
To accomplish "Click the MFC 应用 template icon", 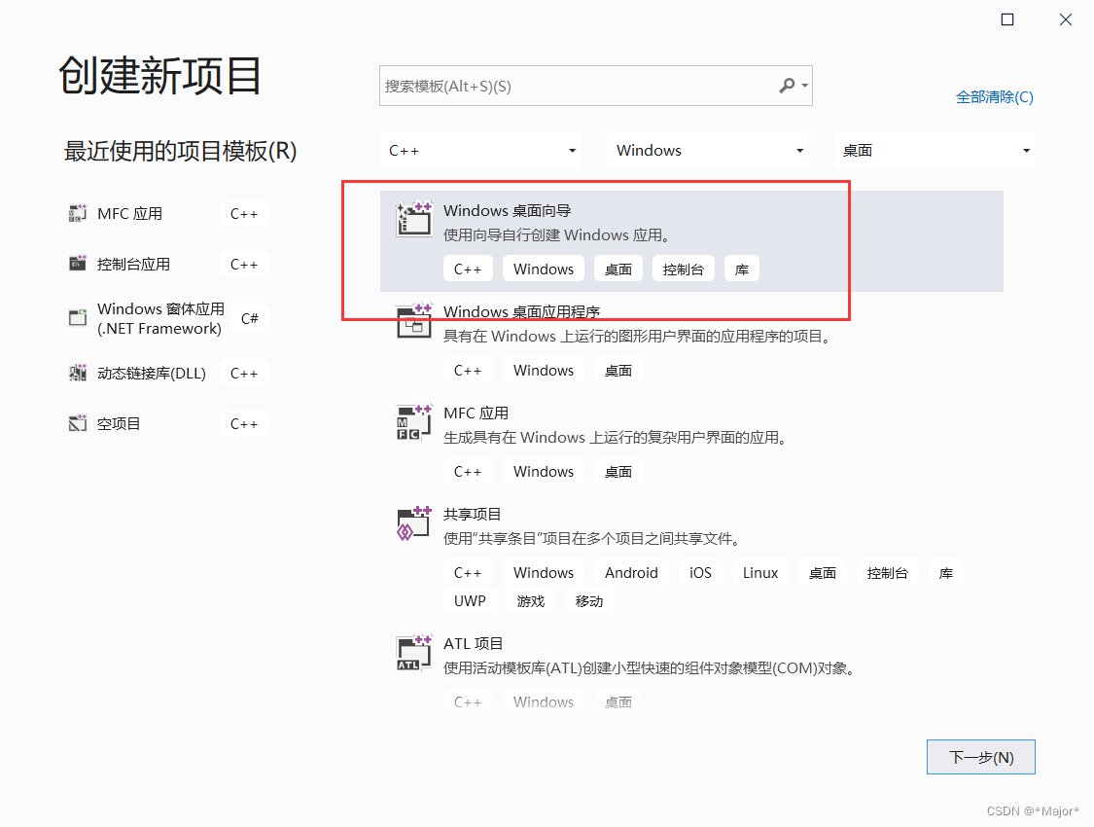I will (413, 422).
